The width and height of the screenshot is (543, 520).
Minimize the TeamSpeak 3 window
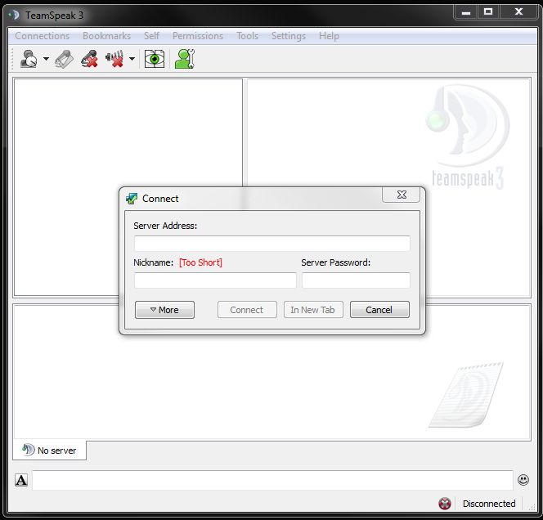(466, 12)
